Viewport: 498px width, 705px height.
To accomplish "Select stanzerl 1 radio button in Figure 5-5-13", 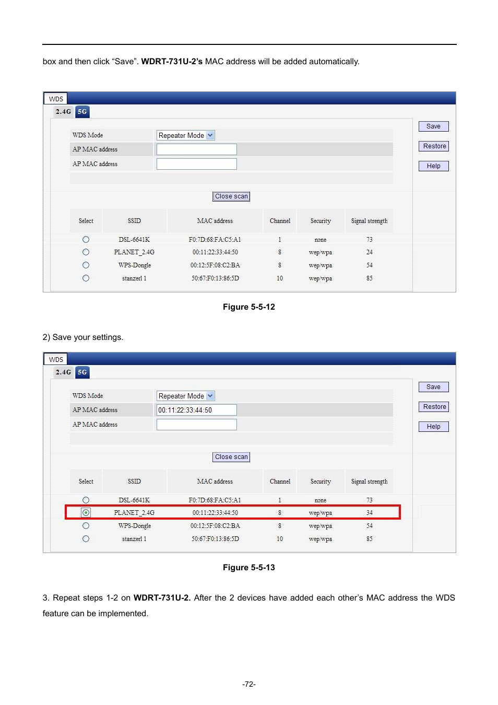I will click(86, 539).
